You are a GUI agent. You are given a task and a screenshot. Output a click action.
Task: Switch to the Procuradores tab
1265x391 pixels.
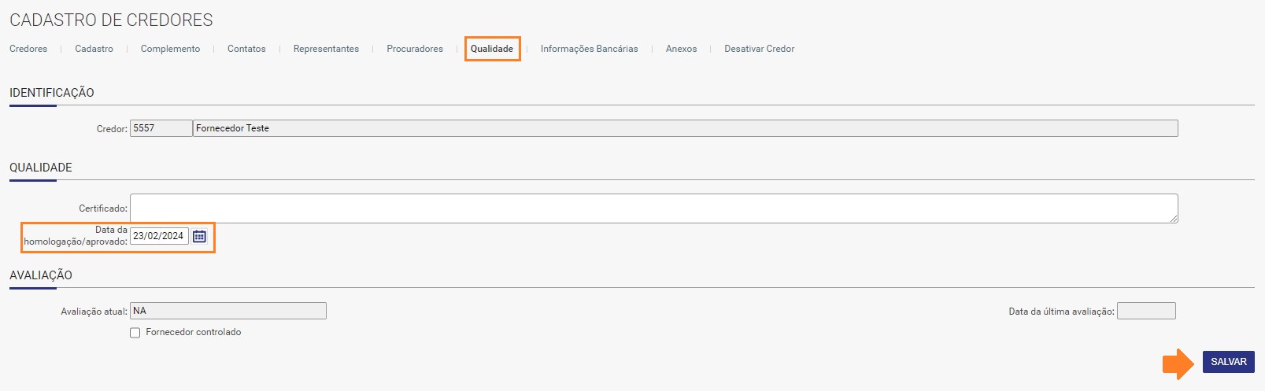[415, 49]
